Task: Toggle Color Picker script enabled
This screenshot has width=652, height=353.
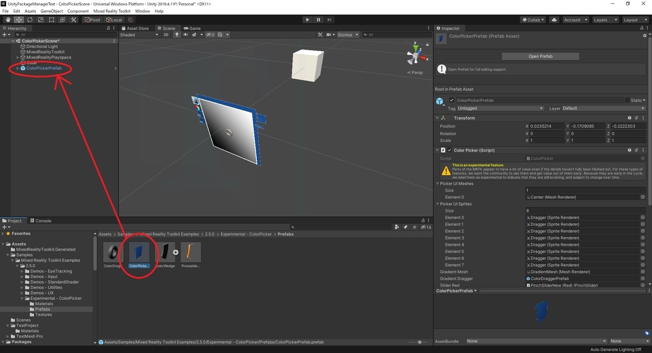Action: pyautogui.click(x=449, y=150)
